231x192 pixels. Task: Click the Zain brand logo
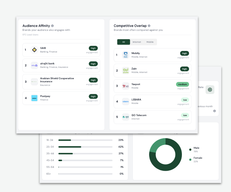pos(126,71)
